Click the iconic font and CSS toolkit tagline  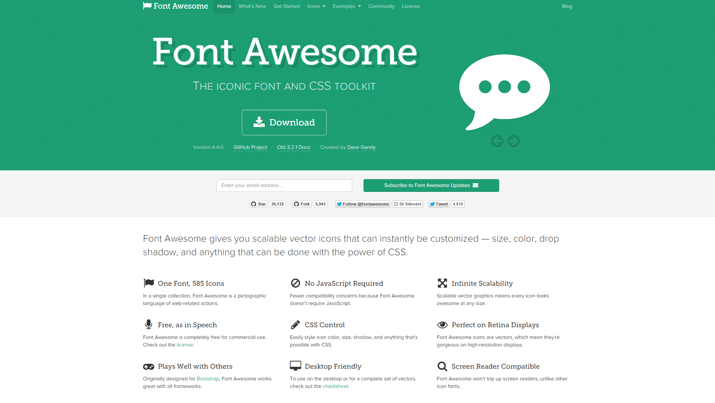[x=284, y=86]
